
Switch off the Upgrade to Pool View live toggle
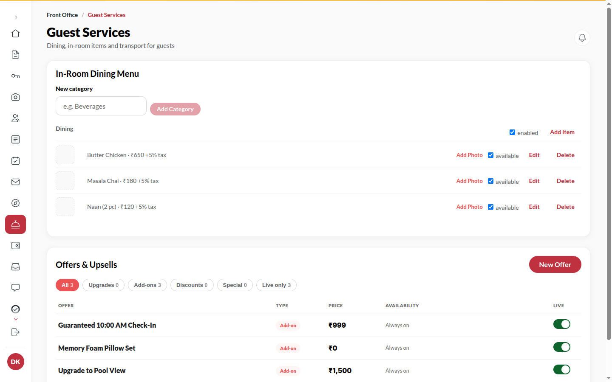562,370
